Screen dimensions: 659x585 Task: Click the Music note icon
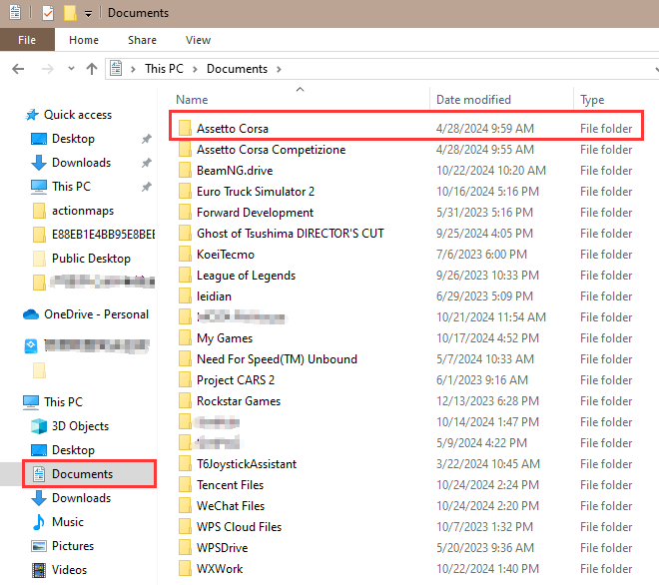[39, 522]
